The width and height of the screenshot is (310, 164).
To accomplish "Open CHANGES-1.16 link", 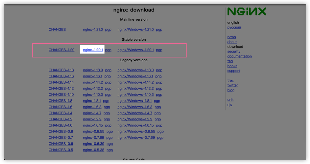I will click(x=61, y=76).
